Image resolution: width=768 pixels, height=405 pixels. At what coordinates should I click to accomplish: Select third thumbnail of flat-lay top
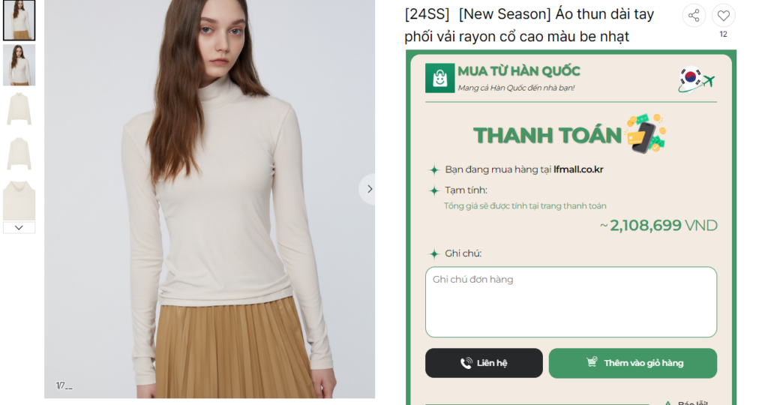[x=19, y=109]
